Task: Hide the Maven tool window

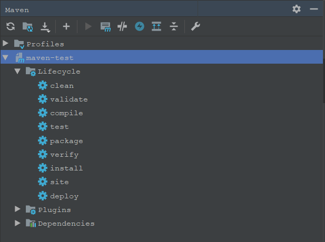Action: click(314, 9)
